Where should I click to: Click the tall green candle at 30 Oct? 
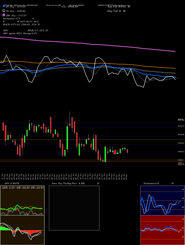67,137
